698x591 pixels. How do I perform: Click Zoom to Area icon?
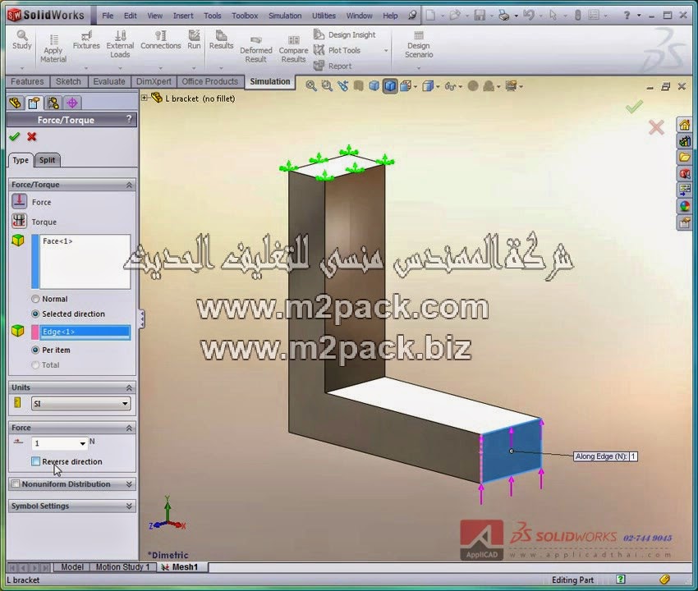[x=327, y=86]
